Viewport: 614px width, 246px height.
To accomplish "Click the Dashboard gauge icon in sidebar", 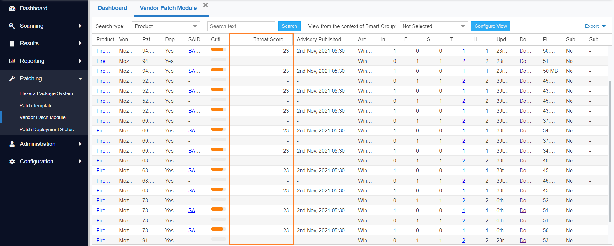I will point(12,8).
